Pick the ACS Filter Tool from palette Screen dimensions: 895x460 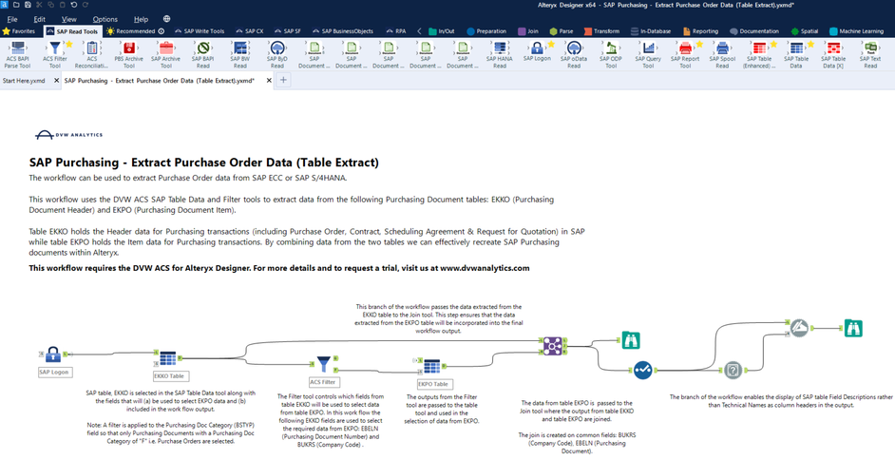55,55
